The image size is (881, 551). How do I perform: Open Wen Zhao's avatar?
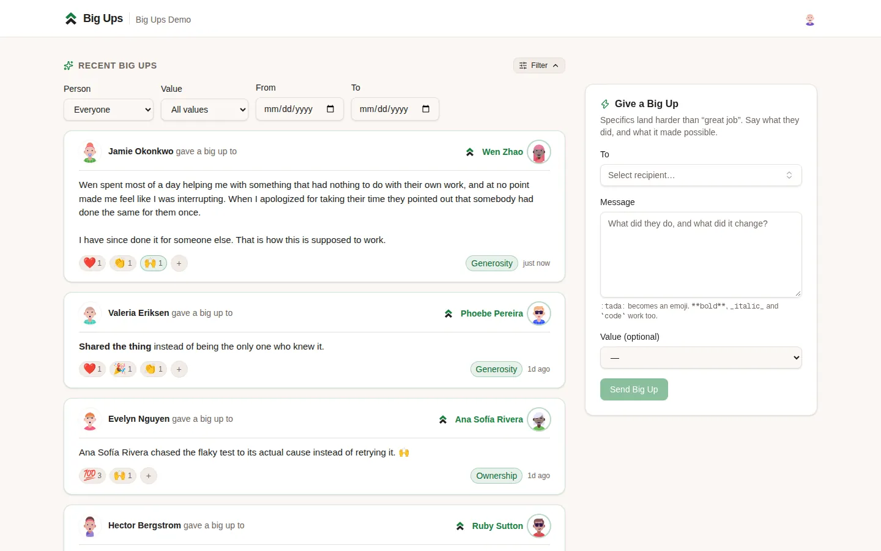(x=539, y=152)
